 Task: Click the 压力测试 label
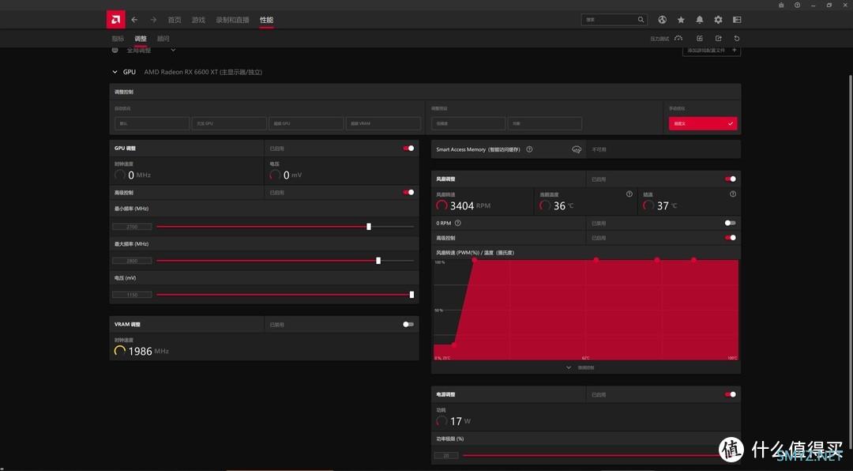pos(659,39)
